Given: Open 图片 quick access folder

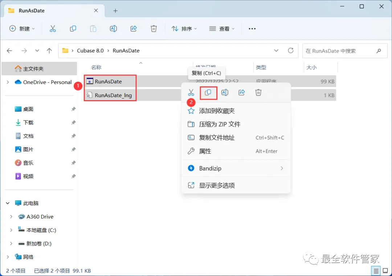Looking at the screenshot, I should tap(28, 149).
